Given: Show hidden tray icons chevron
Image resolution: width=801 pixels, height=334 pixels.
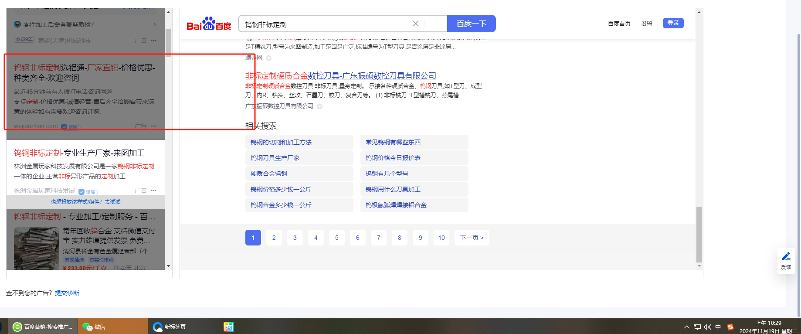Looking at the screenshot, I should [687, 327].
